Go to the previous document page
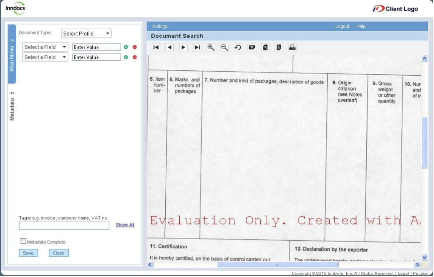This screenshot has width=434, height=277. (170, 48)
